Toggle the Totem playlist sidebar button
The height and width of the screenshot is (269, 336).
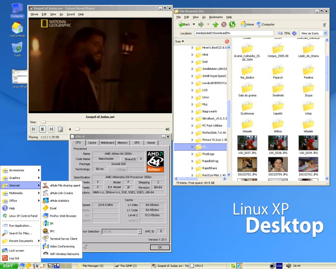coord(60,129)
